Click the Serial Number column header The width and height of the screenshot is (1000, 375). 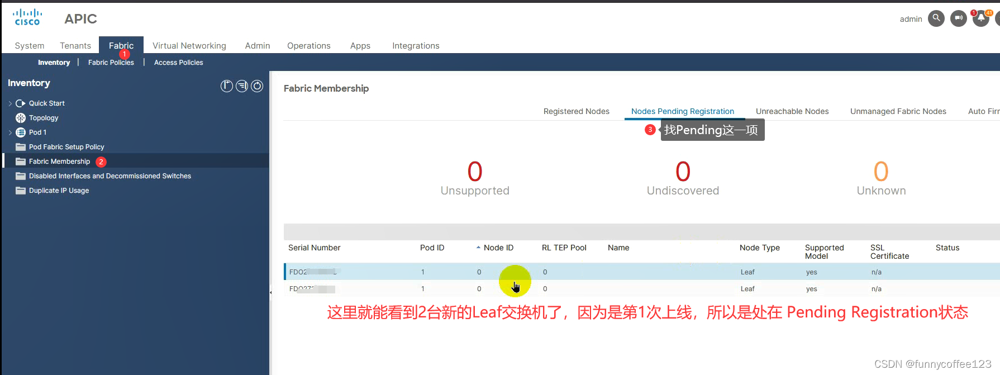pos(315,248)
